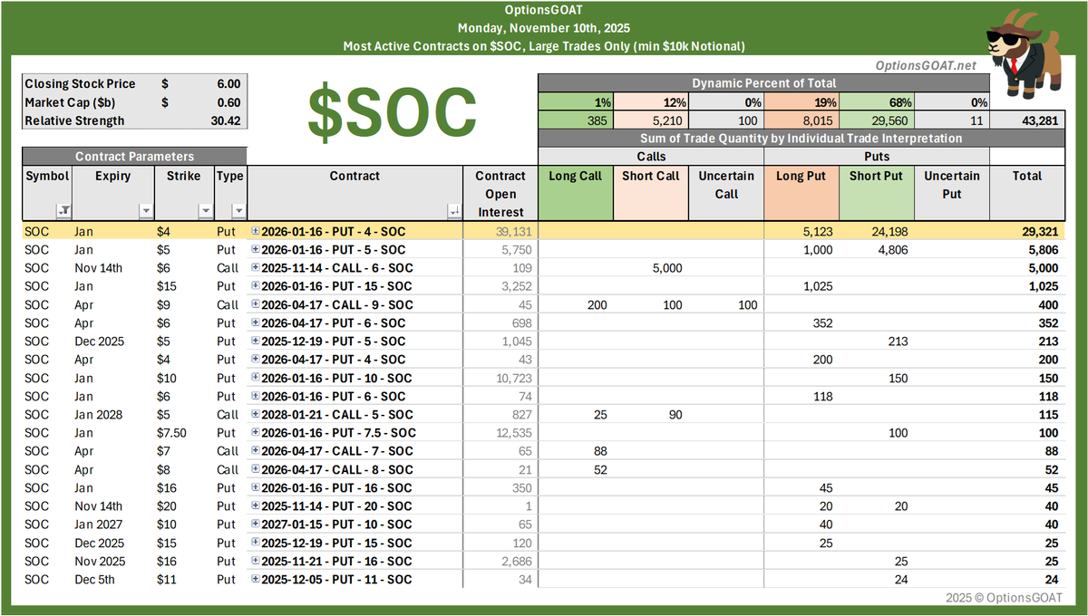The image size is (1088, 616).
Task: Select the Uncertain Put column header
Action: 952,194
